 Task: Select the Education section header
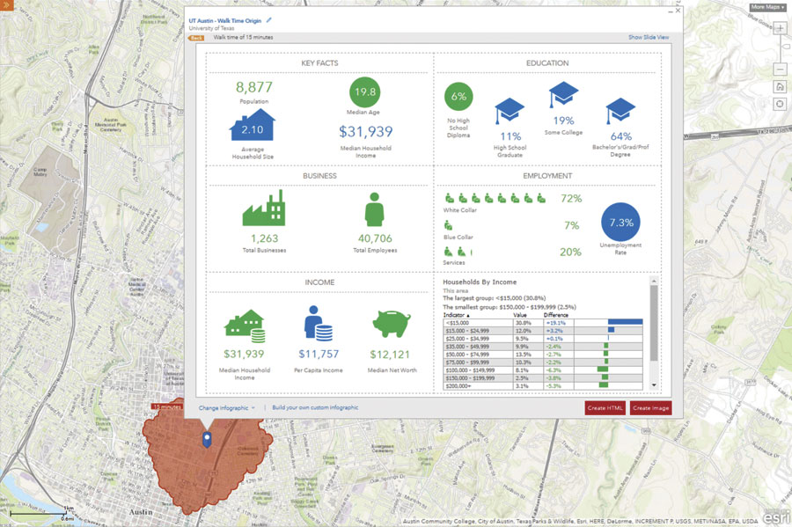click(547, 63)
